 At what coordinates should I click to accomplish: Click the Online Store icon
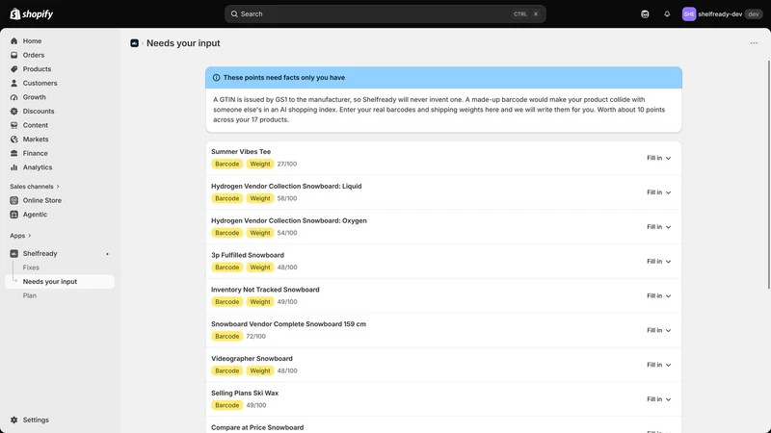click(13, 200)
